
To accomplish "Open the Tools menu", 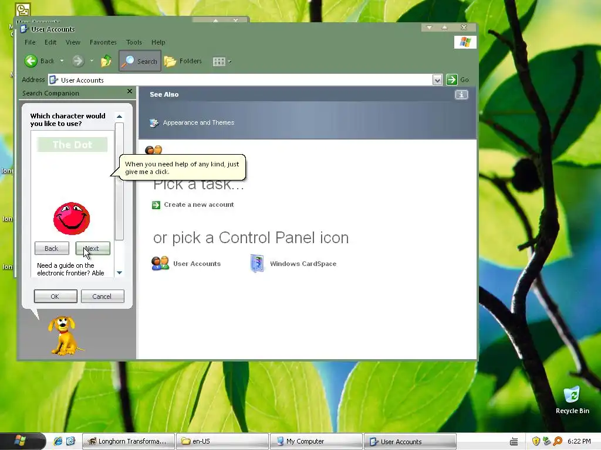I will point(134,42).
